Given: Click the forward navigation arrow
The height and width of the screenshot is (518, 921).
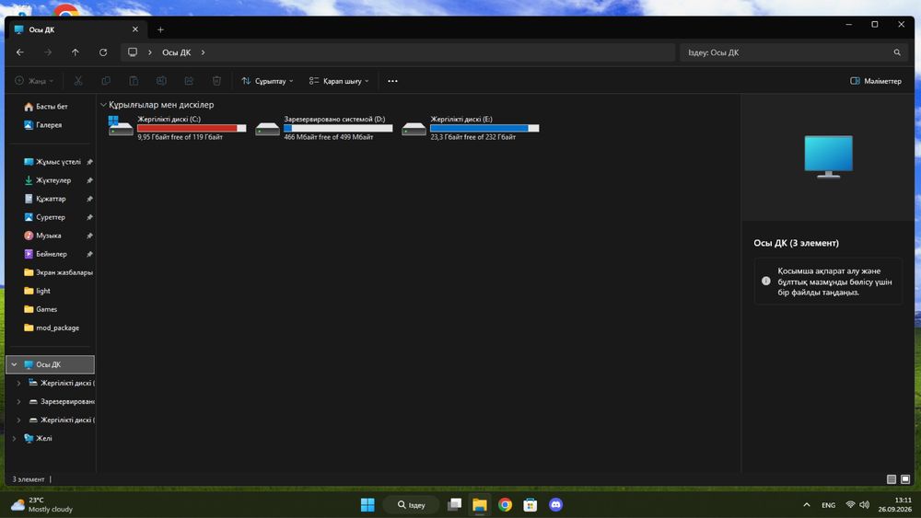Looking at the screenshot, I should (x=48, y=52).
